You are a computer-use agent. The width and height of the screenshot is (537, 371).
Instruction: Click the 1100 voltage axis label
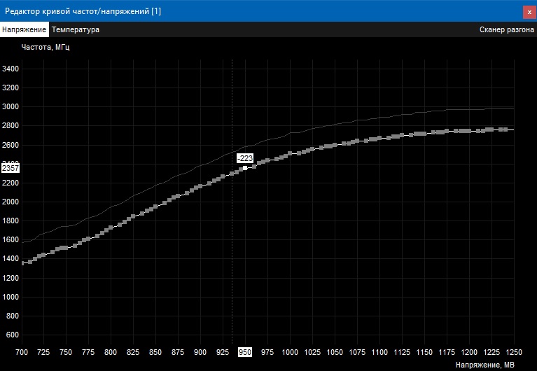379,352
